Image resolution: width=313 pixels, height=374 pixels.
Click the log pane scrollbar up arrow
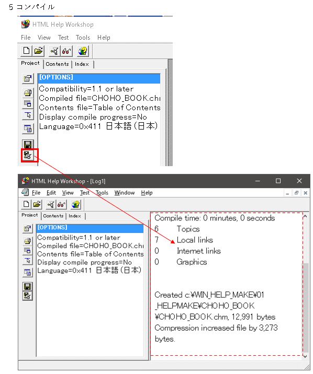(x=305, y=216)
